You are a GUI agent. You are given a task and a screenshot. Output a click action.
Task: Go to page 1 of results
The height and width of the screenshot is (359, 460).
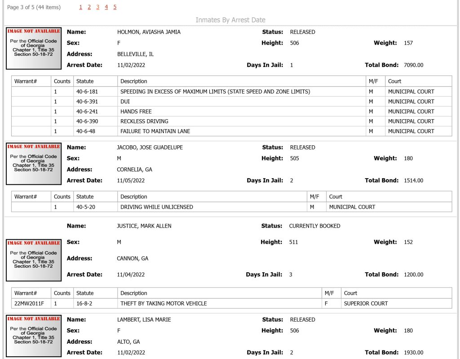(x=81, y=7)
